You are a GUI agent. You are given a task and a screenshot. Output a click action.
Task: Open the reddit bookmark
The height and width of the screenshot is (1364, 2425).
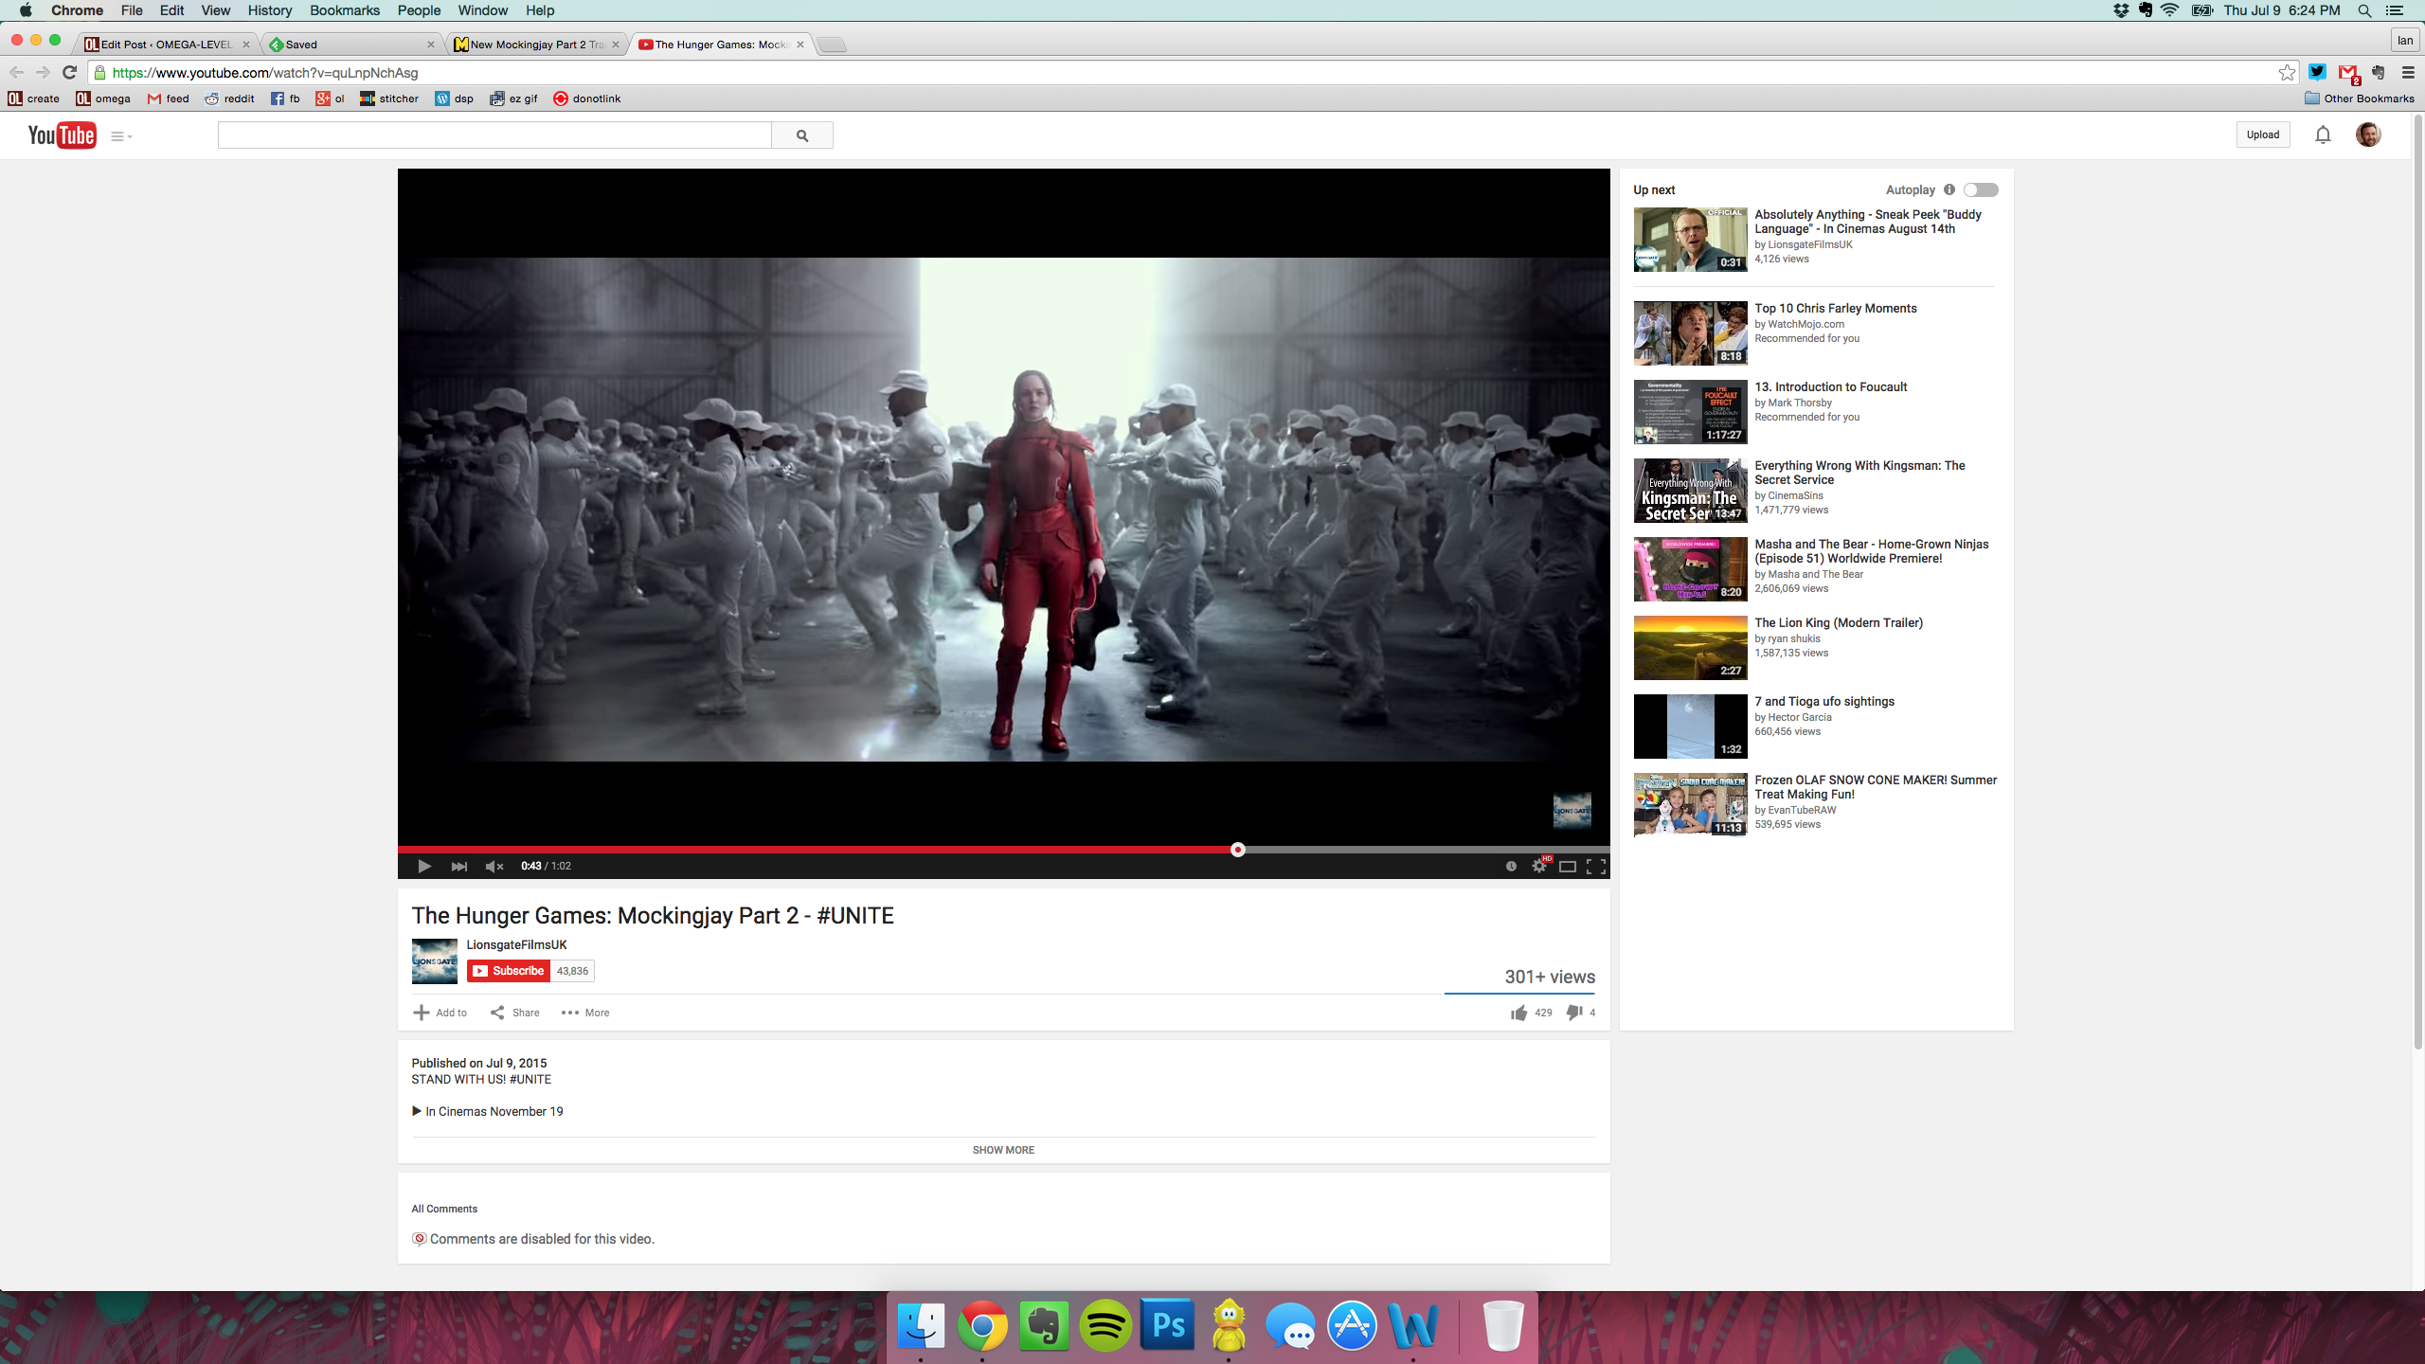[230, 99]
